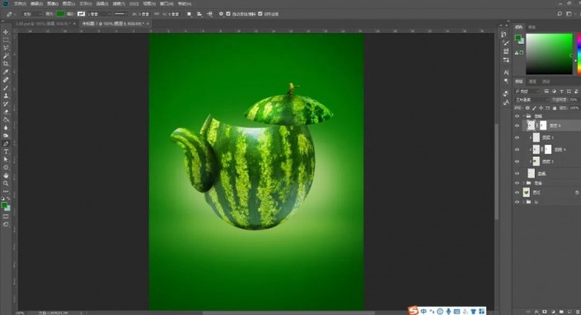The height and width of the screenshot is (315, 581).
Task: Filter layers by type (T) icon
Action: (561, 92)
